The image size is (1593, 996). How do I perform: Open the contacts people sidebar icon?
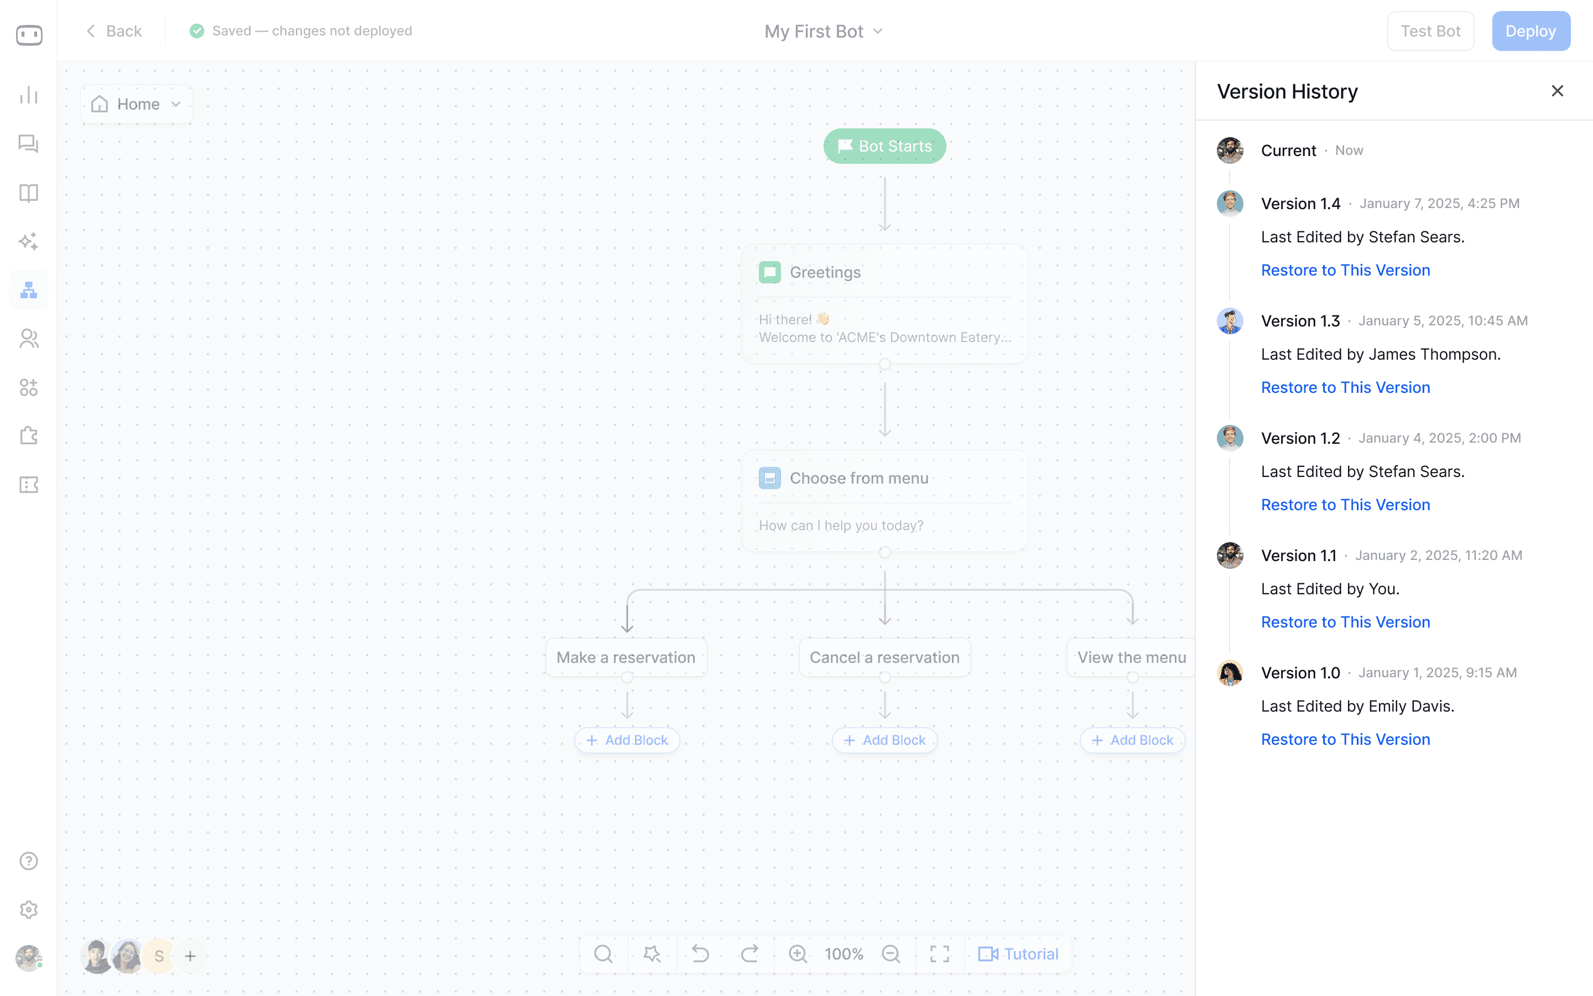28,339
